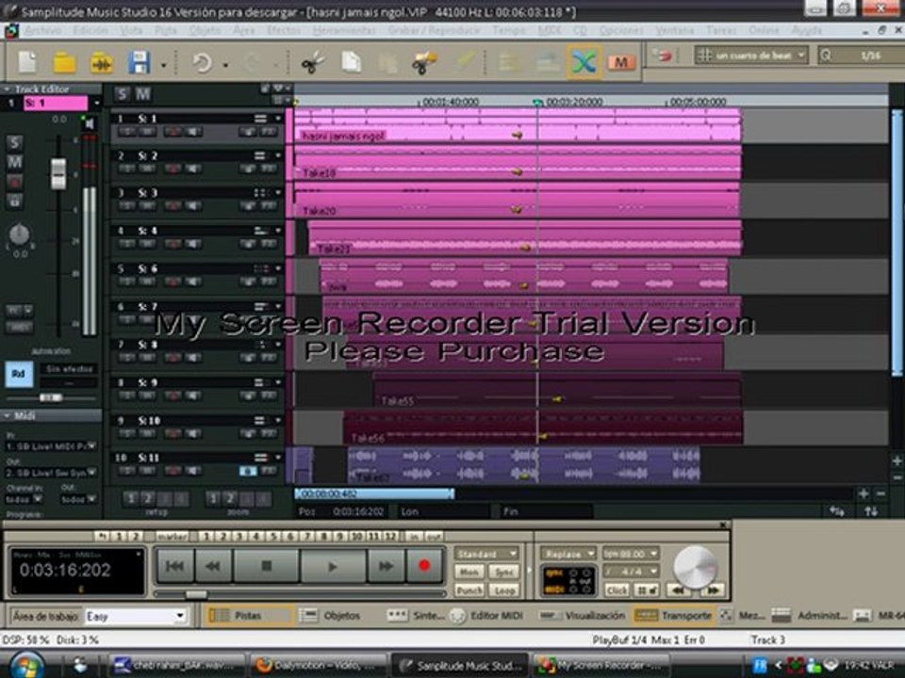Toggle Solo S in the Track Editor strip
Screen dimensions: 905x678
click(x=15, y=143)
